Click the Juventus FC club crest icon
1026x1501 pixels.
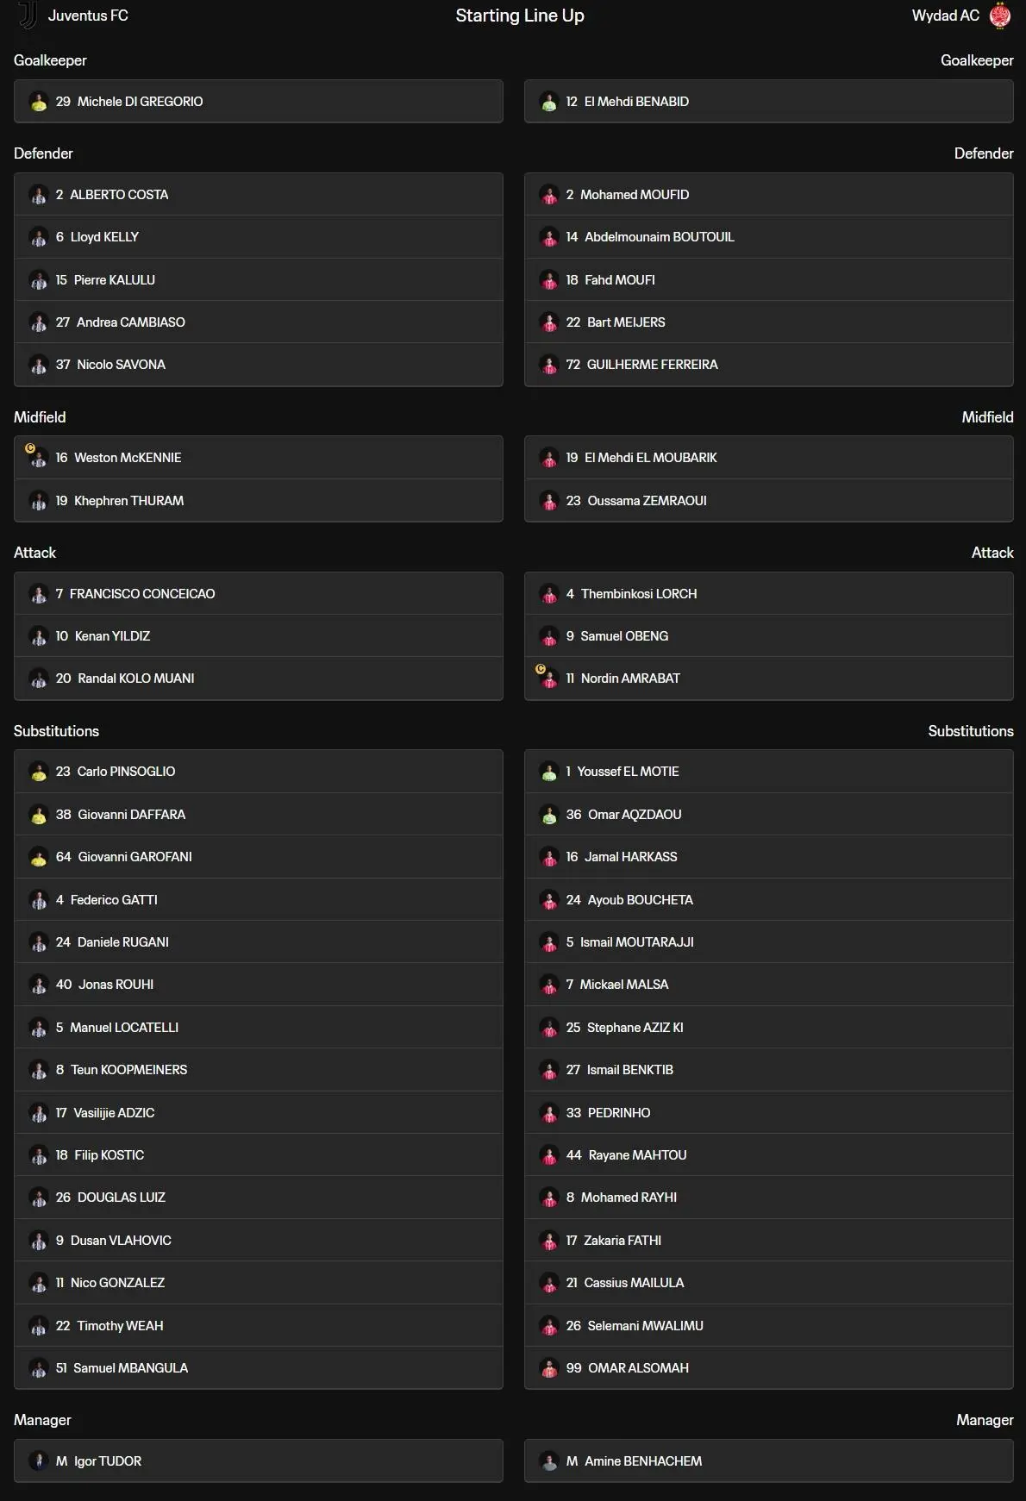(x=28, y=16)
